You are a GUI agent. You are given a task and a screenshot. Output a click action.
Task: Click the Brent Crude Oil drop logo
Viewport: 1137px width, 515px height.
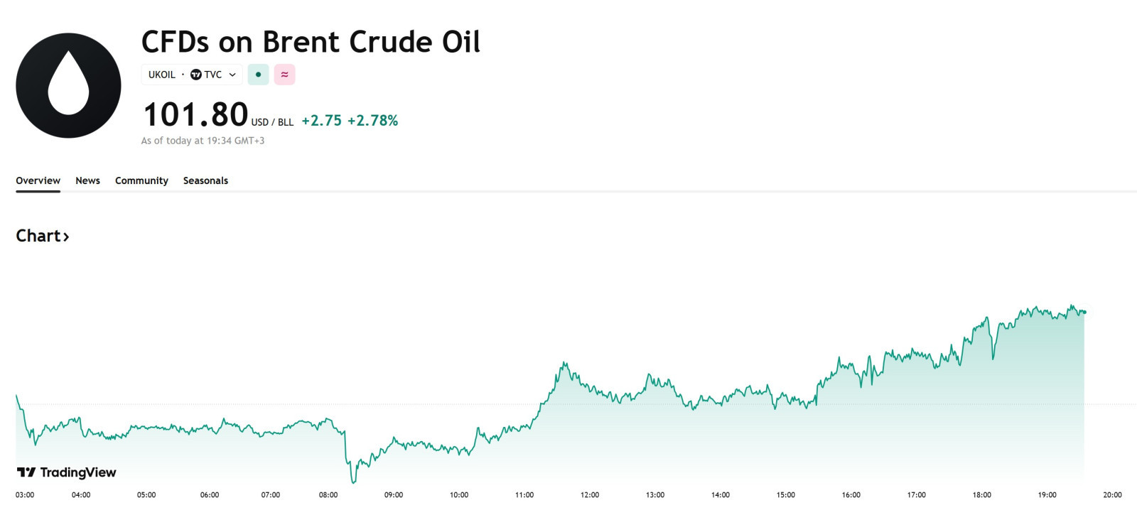pos(68,85)
